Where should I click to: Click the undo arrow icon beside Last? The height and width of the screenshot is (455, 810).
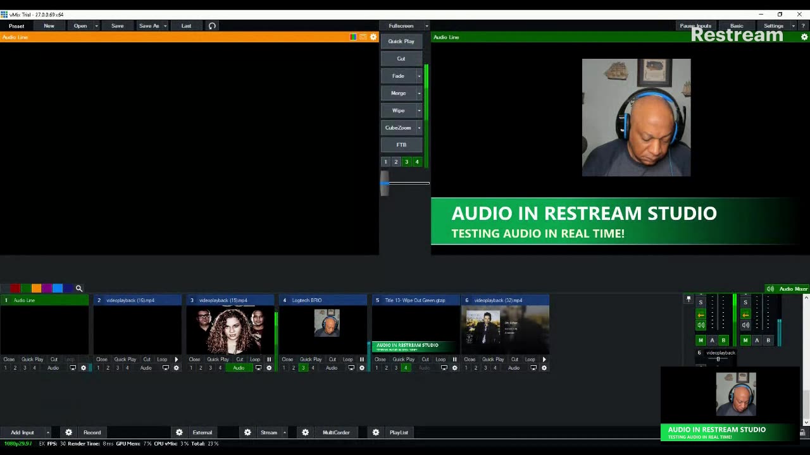point(212,26)
